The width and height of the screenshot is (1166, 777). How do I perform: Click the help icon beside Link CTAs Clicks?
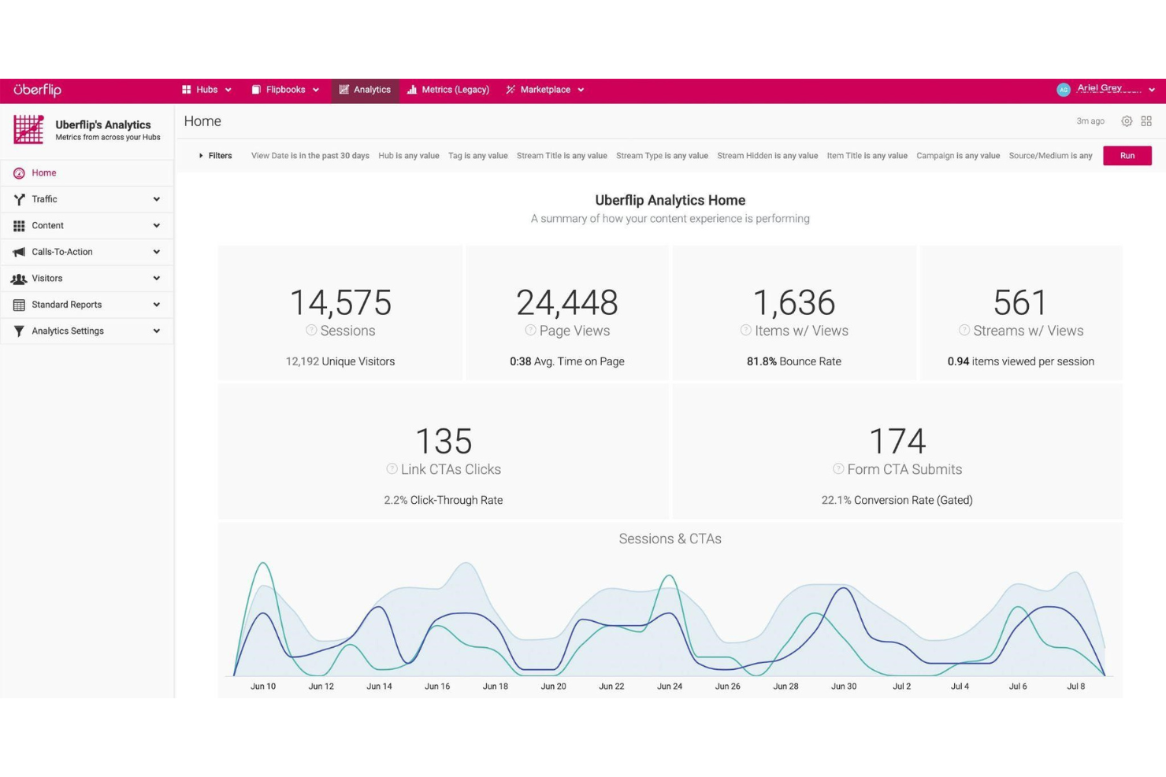pyautogui.click(x=392, y=469)
